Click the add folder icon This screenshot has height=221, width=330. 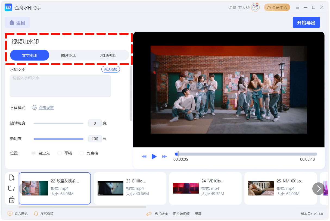pyautogui.click(x=11, y=188)
